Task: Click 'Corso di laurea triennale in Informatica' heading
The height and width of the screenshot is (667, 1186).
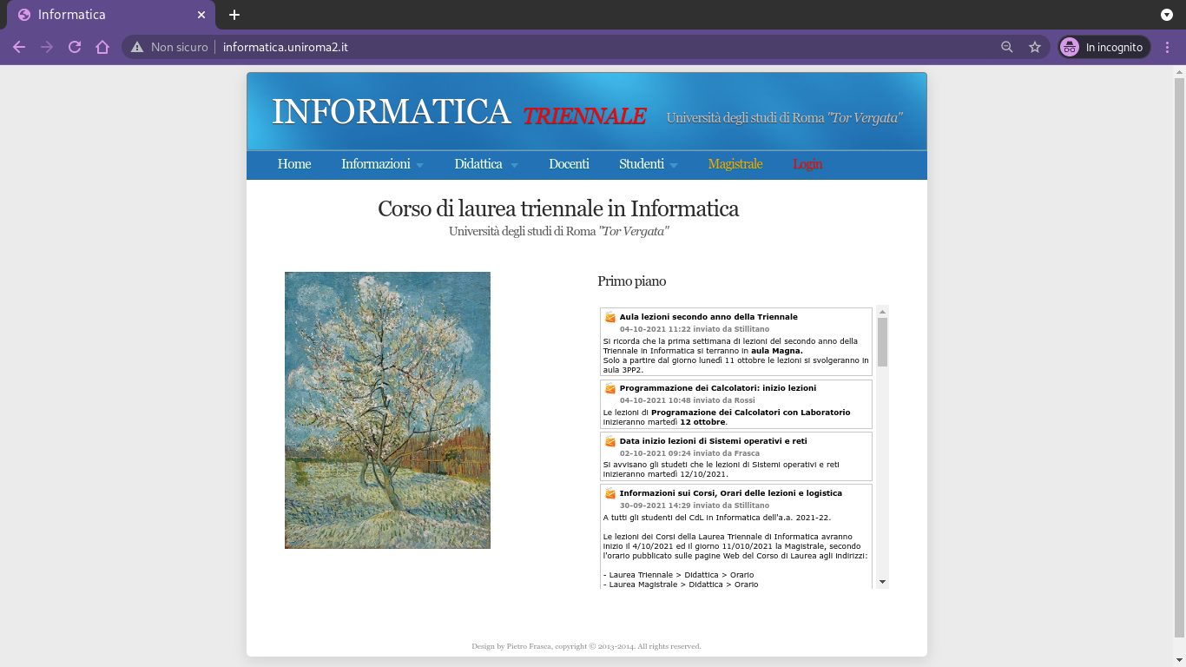Action: [558, 209]
